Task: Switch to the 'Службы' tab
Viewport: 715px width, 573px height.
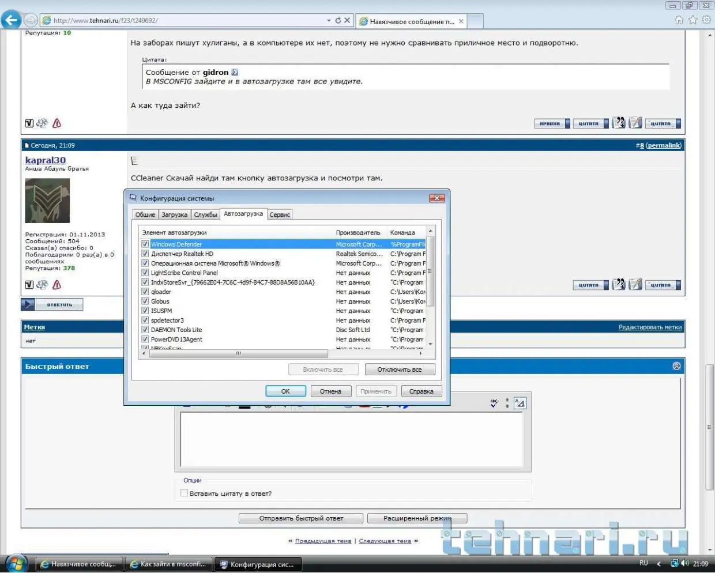Action: tap(205, 214)
